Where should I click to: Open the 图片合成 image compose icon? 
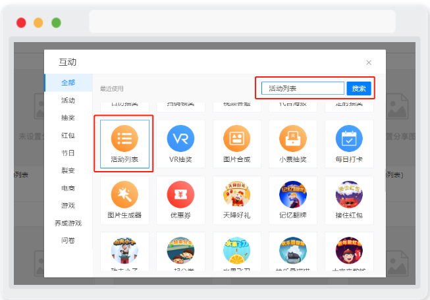point(236,138)
